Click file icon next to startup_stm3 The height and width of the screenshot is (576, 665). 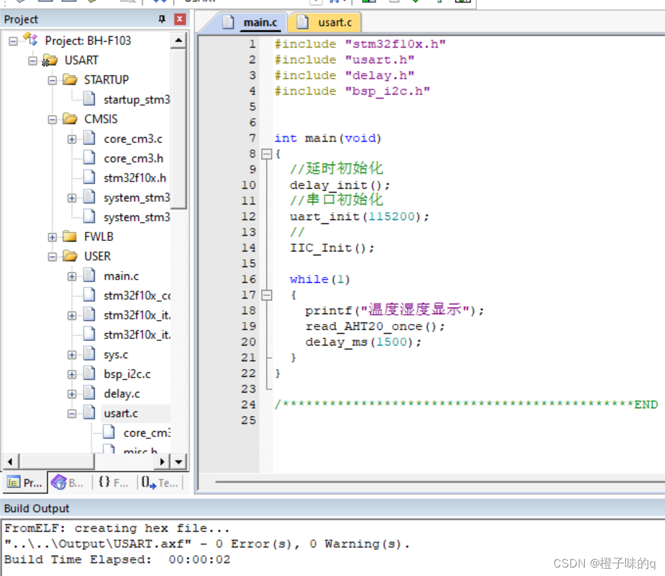pyautogui.click(x=89, y=99)
